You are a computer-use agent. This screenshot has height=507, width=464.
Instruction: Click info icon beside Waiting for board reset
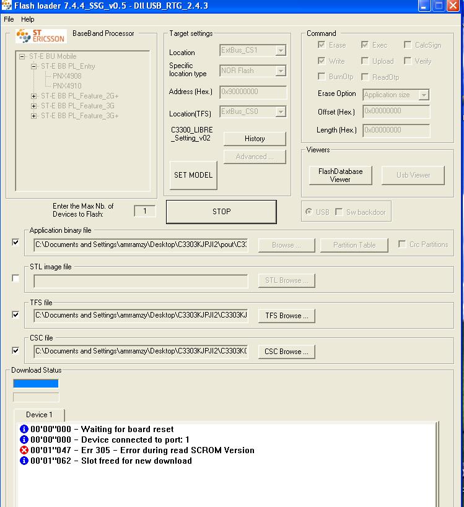point(24,429)
